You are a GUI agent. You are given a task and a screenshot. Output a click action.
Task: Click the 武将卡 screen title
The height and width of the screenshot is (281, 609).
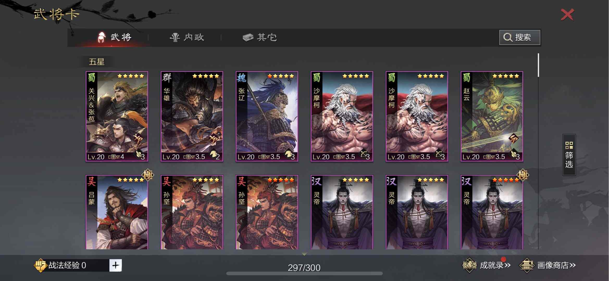click(x=56, y=14)
